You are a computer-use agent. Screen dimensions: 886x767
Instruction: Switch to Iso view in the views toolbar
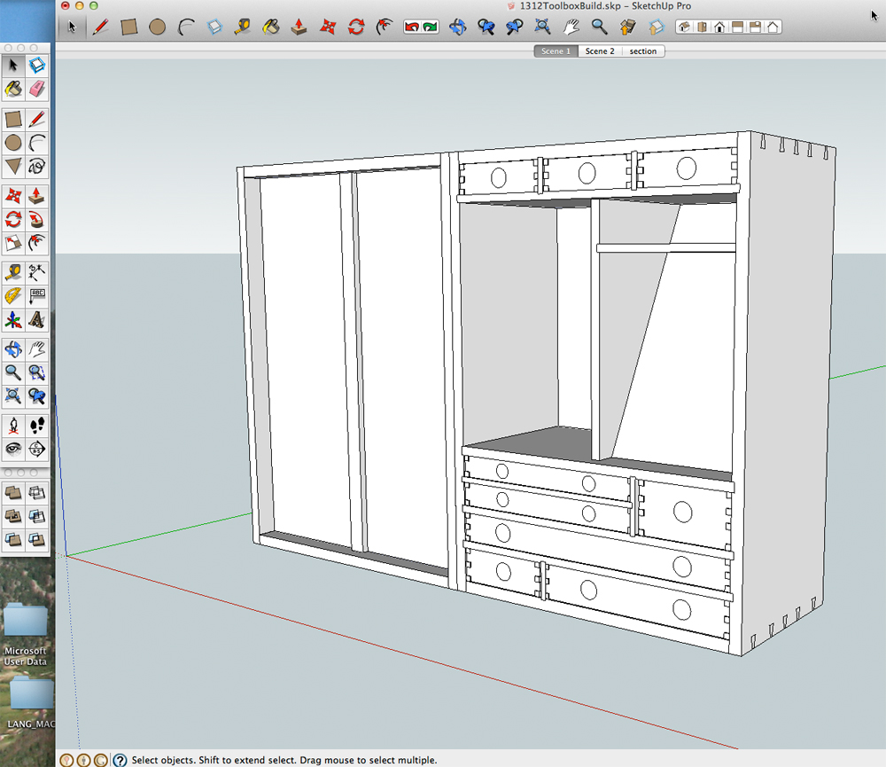tap(684, 27)
